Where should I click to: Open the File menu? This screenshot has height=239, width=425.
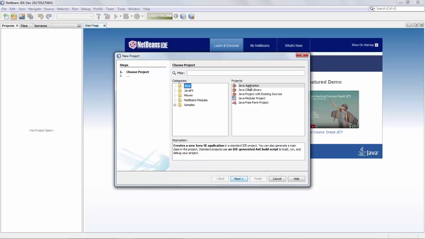point(4,9)
